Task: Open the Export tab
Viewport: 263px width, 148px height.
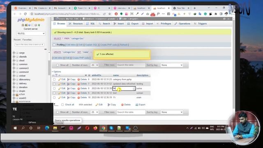Action: coord(133,24)
